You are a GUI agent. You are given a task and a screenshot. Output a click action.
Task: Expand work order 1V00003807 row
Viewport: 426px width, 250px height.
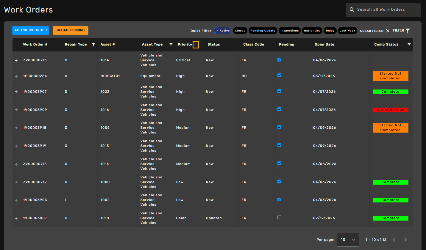(16, 218)
